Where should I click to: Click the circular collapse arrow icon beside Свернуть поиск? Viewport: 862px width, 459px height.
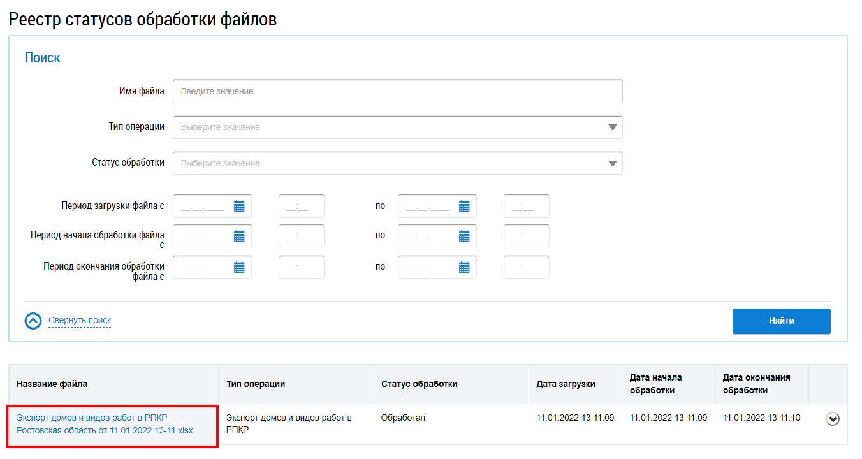33,321
